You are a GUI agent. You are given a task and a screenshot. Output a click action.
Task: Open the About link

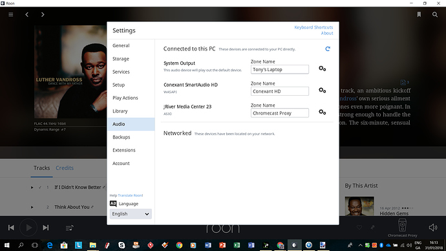tap(327, 33)
